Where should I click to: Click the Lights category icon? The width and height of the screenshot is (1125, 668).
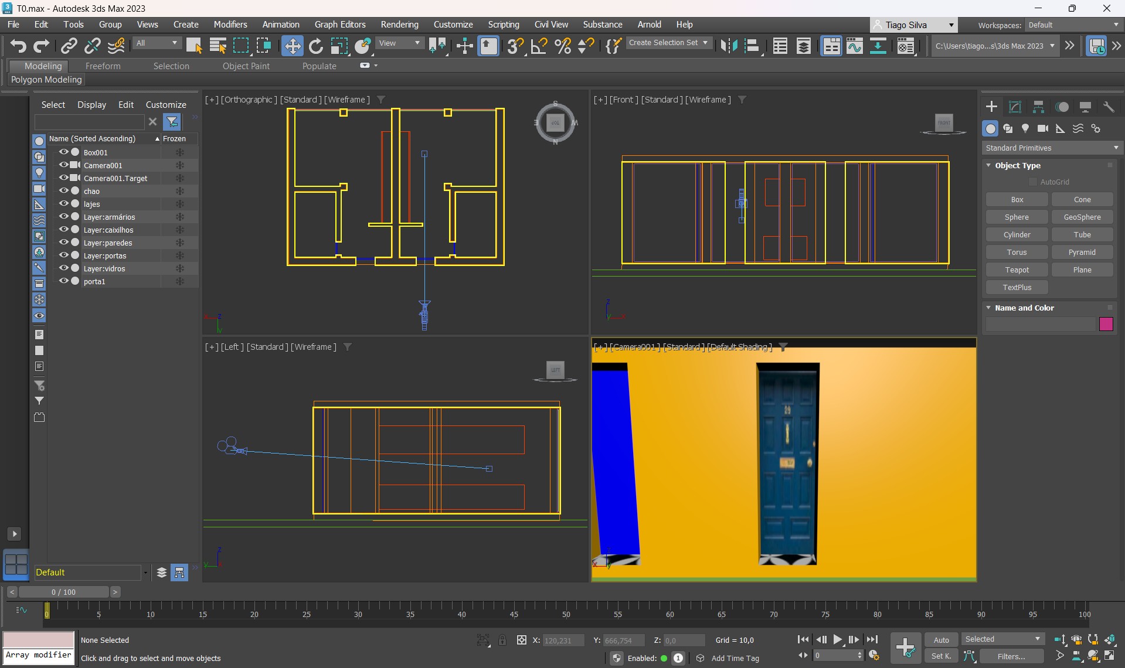pos(1025,128)
